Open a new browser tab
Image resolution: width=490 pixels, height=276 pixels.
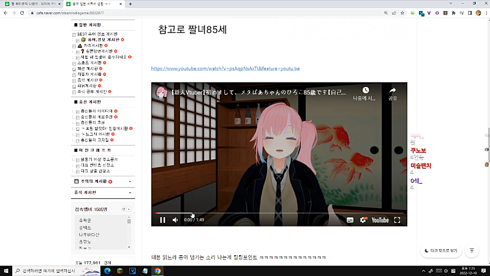[130, 4]
